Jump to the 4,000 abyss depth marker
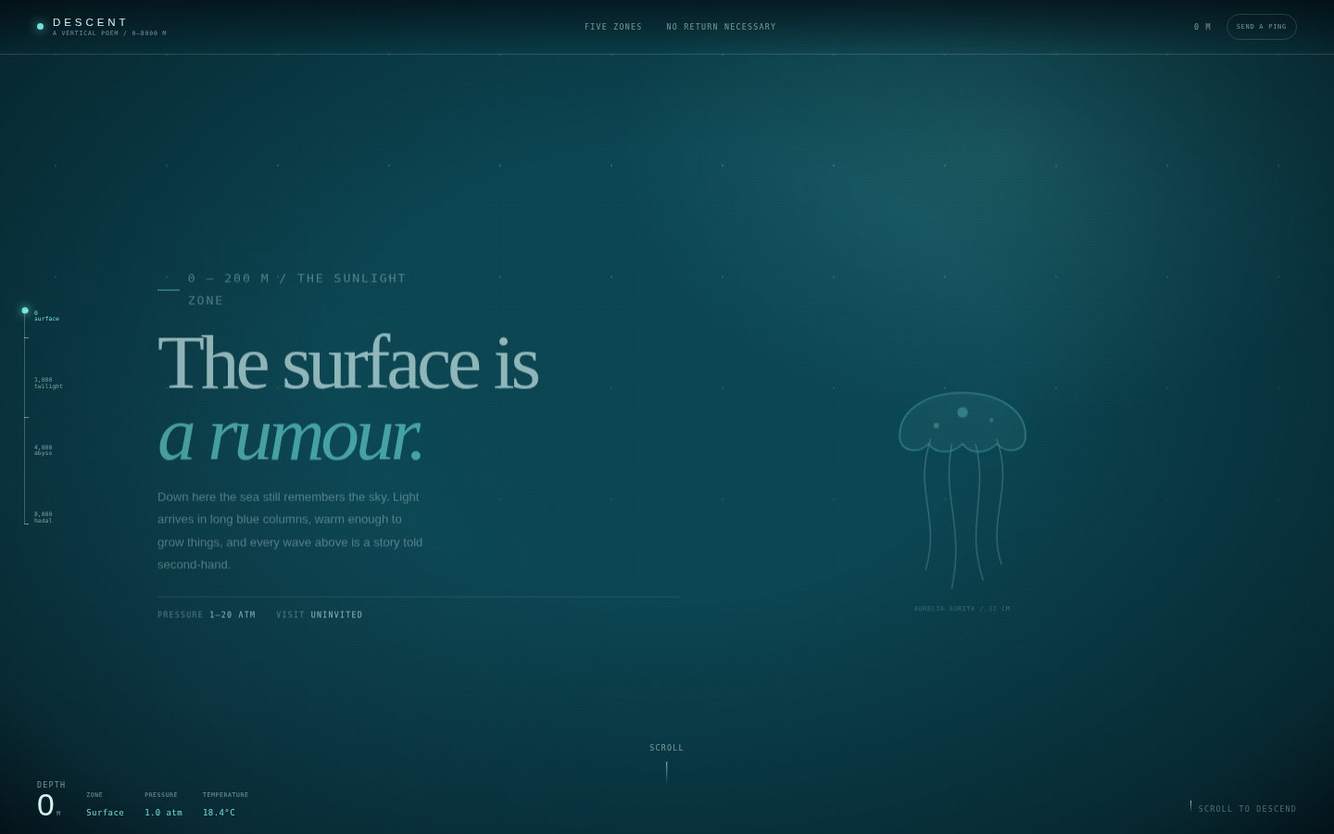 tap(44, 450)
